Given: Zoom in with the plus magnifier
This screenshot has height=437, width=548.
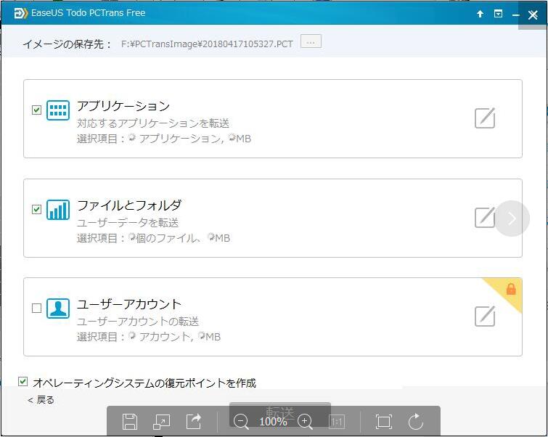Looking at the screenshot, I should [x=305, y=421].
